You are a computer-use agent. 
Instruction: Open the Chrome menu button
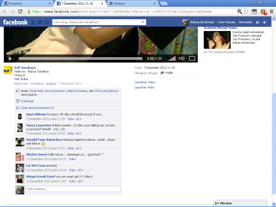tap(272, 12)
